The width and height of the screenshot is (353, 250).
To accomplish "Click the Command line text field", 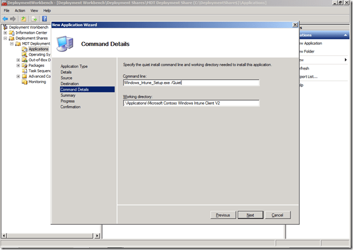I will click(x=191, y=83).
